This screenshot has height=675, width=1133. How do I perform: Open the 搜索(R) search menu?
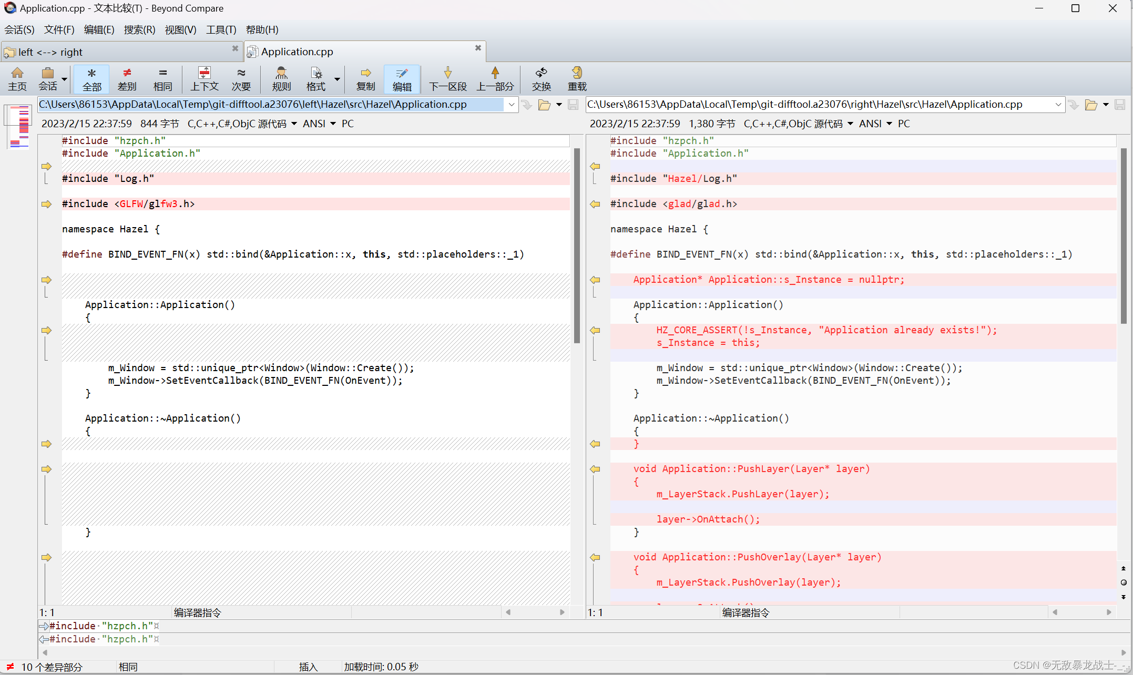point(139,30)
